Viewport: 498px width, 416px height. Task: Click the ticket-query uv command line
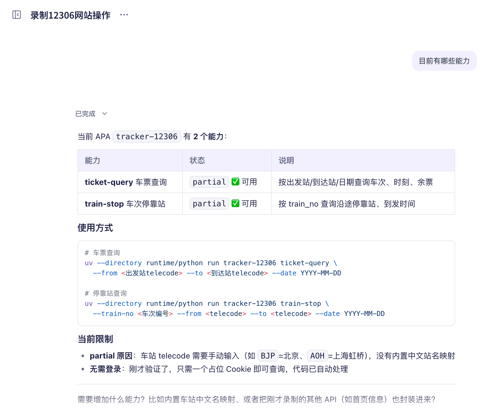coord(211,263)
